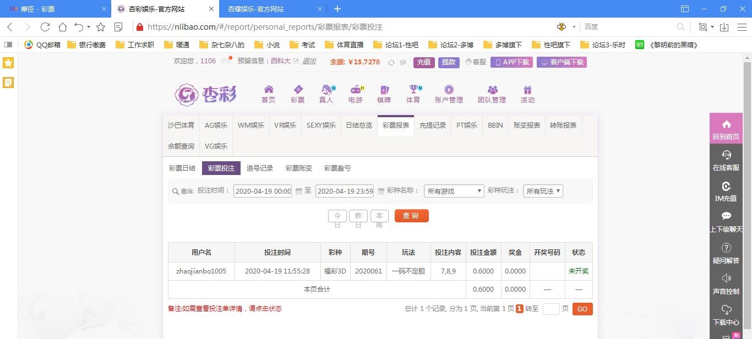Select the 彩票 lottery nav icon

click(297, 94)
